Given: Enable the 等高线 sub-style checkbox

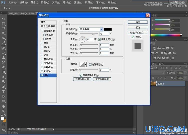Looking at the screenshot, I should pyautogui.click(x=44, y=35).
